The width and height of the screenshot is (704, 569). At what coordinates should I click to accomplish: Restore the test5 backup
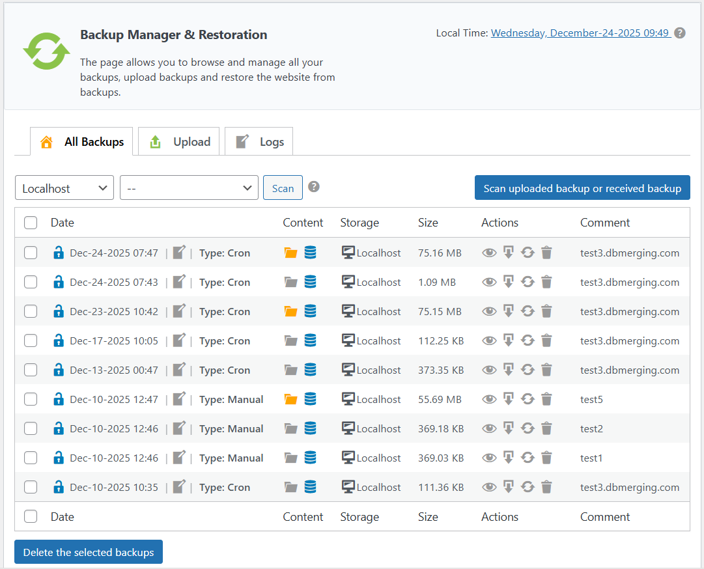[528, 399]
